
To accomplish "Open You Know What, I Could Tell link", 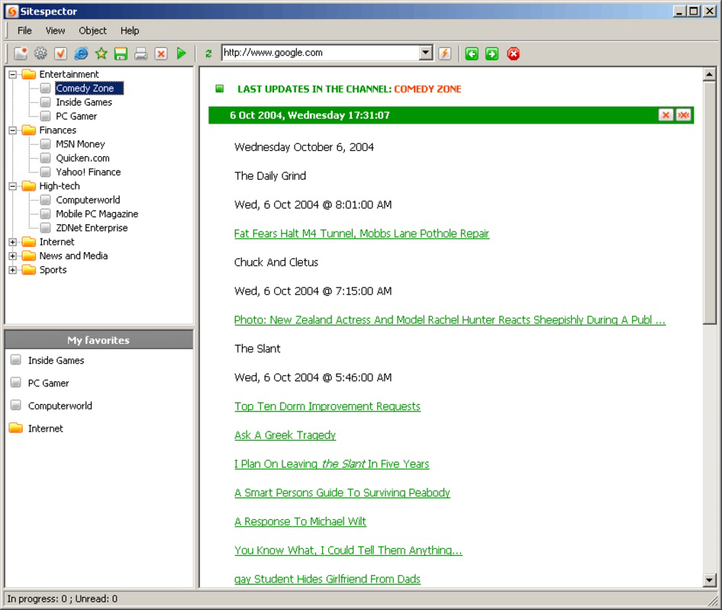I will click(x=348, y=551).
